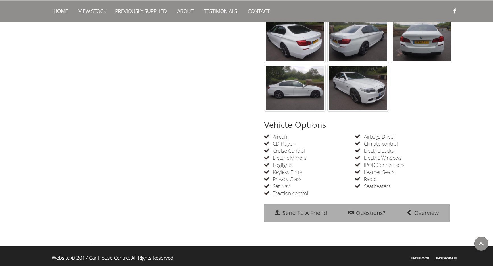View the side-profile car photo thumbnail
This screenshot has width=493, height=266.
click(295, 88)
